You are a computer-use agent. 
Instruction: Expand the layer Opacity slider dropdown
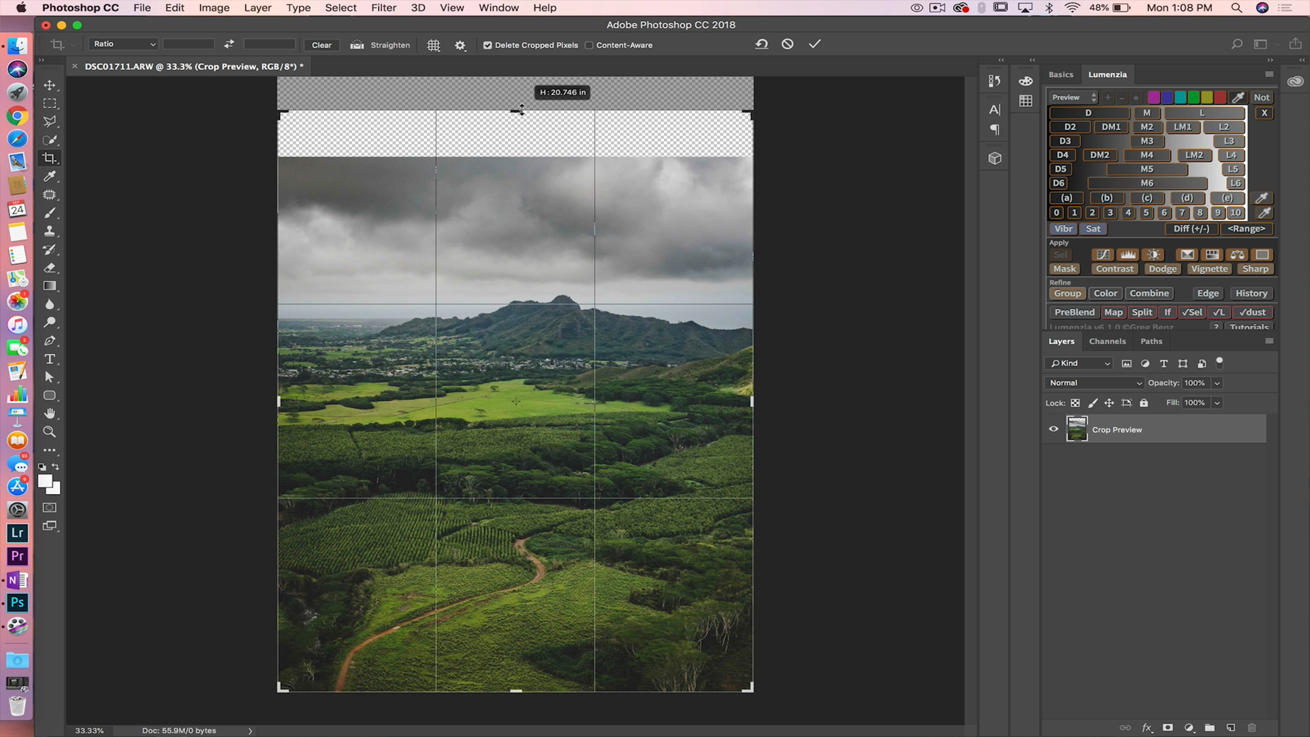[x=1217, y=383]
